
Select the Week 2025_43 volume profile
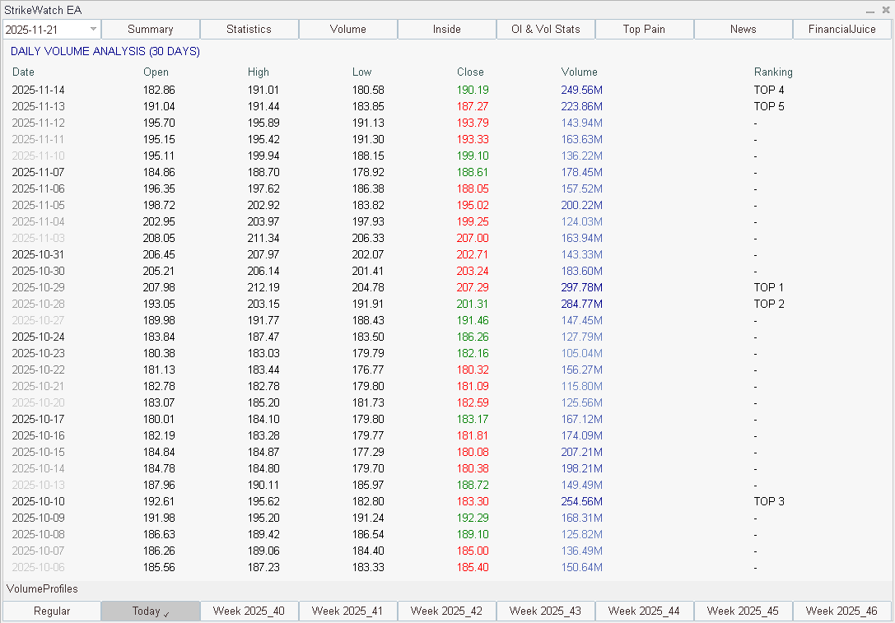pos(545,611)
